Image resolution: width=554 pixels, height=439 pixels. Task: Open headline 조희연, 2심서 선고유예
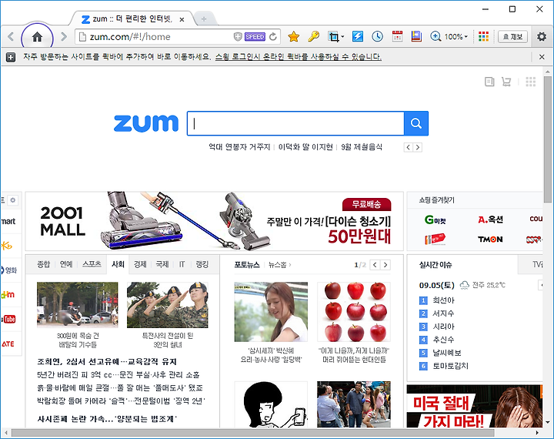pos(107,361)
